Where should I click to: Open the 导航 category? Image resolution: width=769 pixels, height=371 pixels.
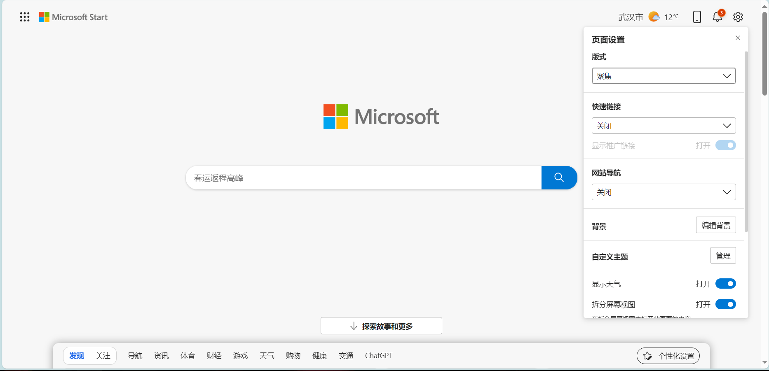[x=135, y=356]
